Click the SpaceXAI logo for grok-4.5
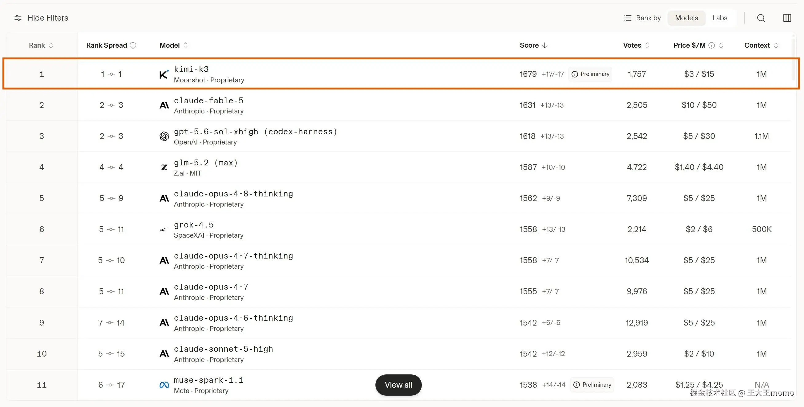This screenshot has width=804, height=407. pyautogui.click(x=163, y=230)
